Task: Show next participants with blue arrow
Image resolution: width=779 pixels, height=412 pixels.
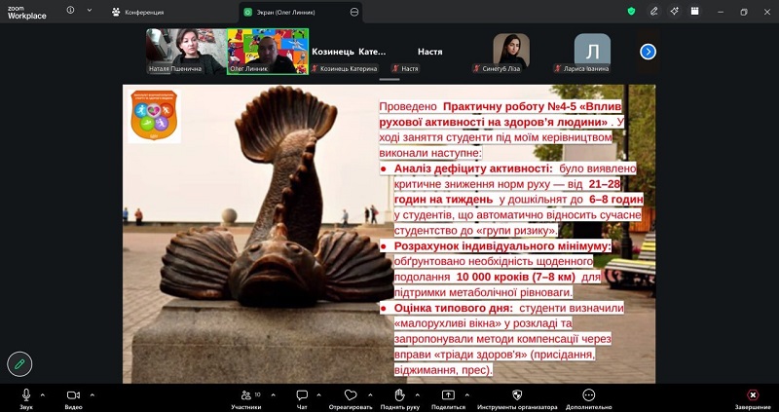Action: pyautogui.click(x=648, y=52)
